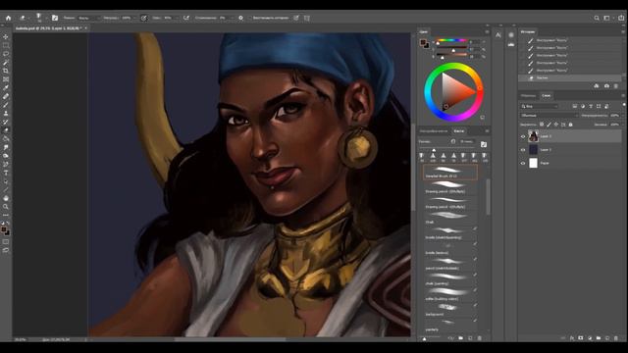628x353 pixels.
Task: Open the eraser Mode dropdown
Action: 88,18
